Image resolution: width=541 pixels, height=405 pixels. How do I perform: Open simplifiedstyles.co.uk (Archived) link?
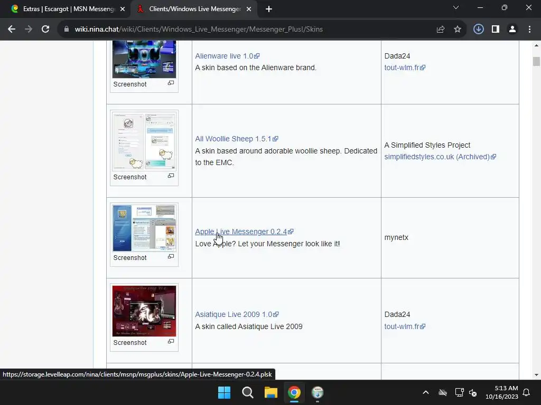coord(440,157)
